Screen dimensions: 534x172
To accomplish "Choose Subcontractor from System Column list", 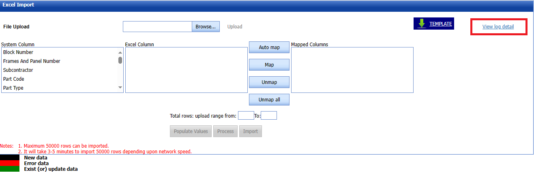I will pos(18,70).
